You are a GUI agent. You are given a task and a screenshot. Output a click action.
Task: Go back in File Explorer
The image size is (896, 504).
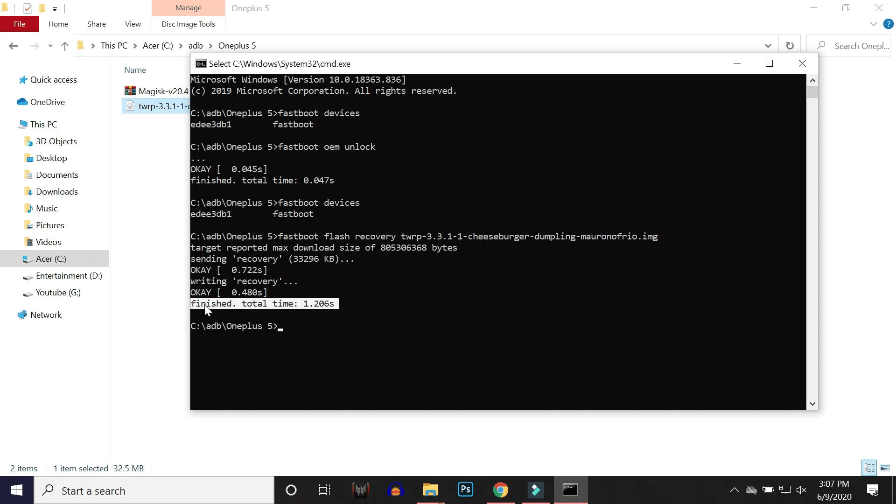pyautogui.click(x=14, y=46)
